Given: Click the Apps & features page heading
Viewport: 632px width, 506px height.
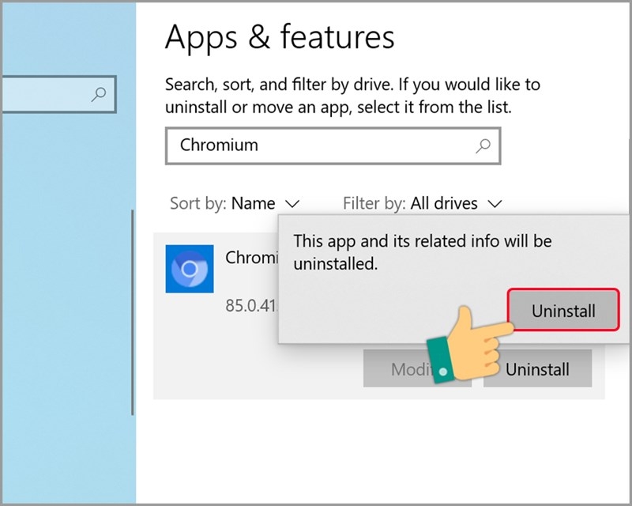Looking at the screenshot, I should (280, 36).
